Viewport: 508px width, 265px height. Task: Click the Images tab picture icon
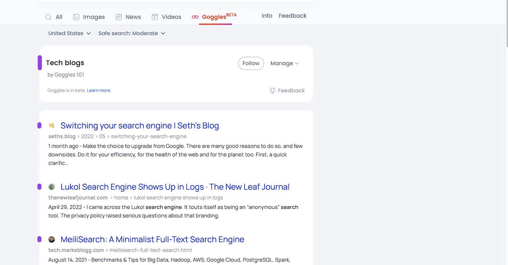(76, 17)
